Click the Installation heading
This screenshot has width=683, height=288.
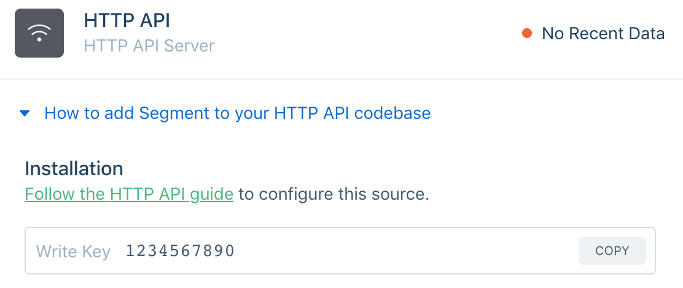tap(74, 169)
